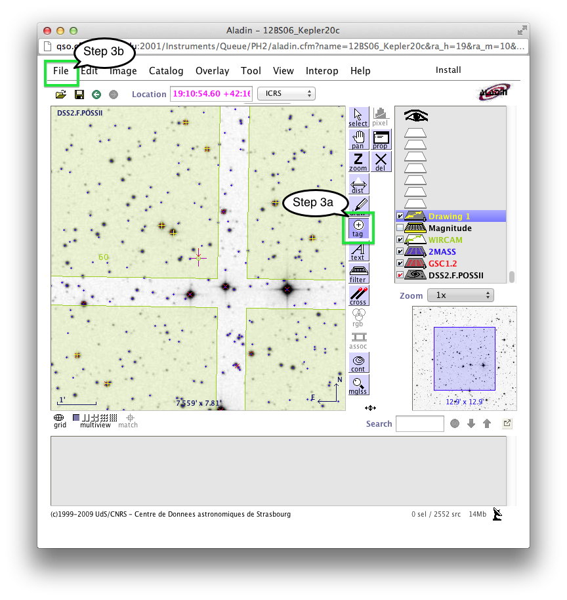Click the eye icon above layer stack
The image size is (567, 600).
tap(416, 116)
